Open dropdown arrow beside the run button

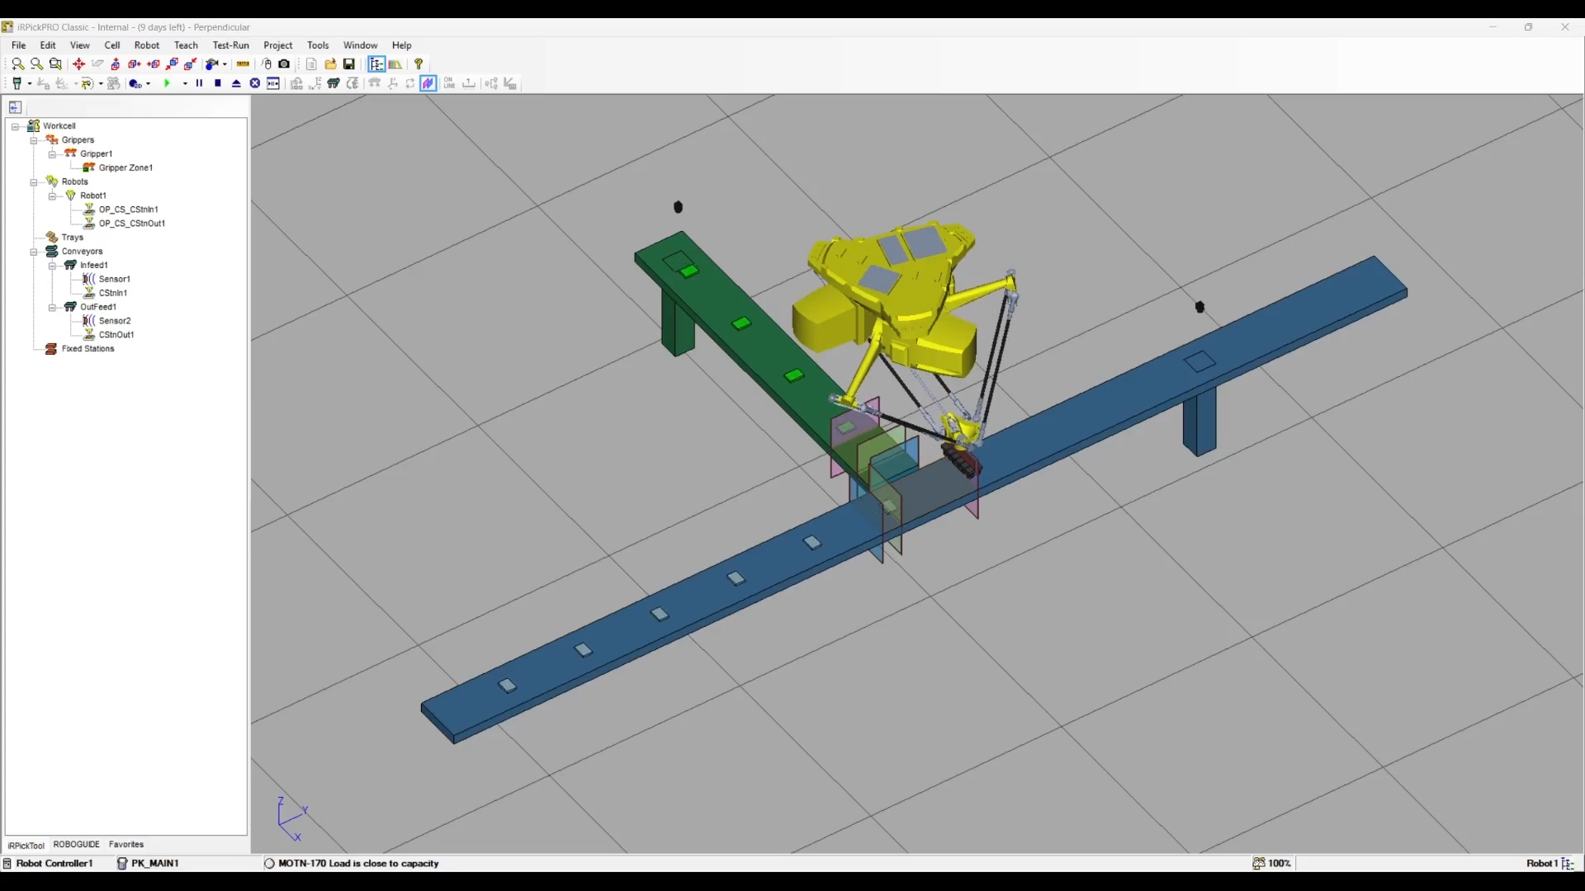click(x=185, y=83)
